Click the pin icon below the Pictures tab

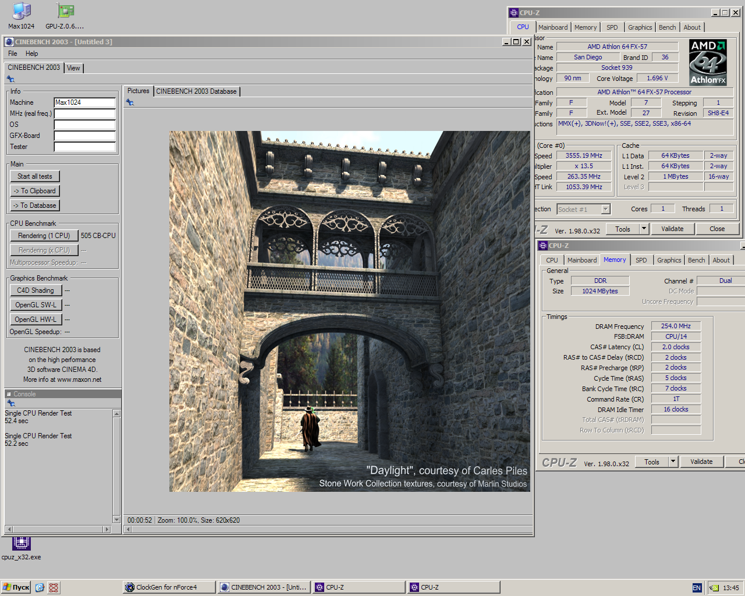coord(130,102)
